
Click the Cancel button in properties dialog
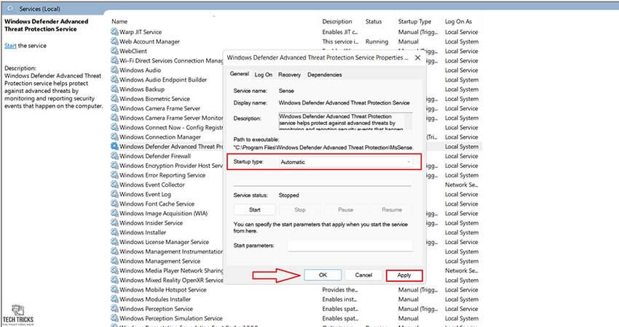pos(363,275)
